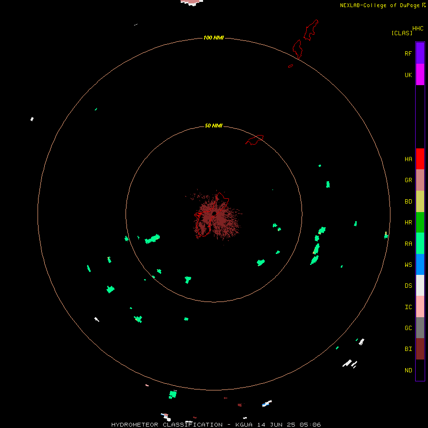Click the GR salmon color swatch
This screenshot has height=428, width=428.
pyautogui.click(x=420, y=180)
